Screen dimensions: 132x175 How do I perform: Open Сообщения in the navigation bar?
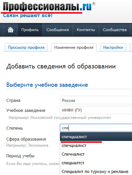[58, 30]
